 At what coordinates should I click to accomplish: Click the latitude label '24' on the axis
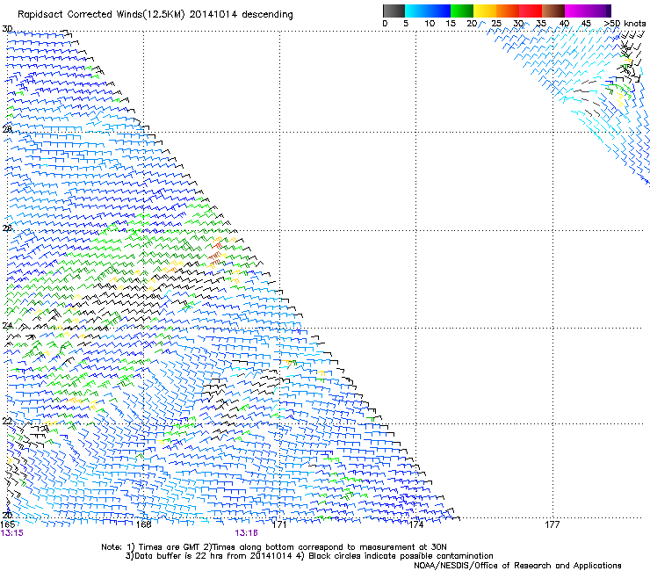pos(7,326)
